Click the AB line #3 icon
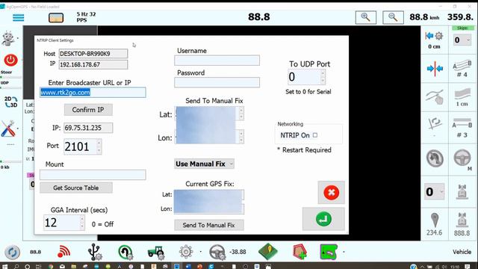 click(462, 128)
